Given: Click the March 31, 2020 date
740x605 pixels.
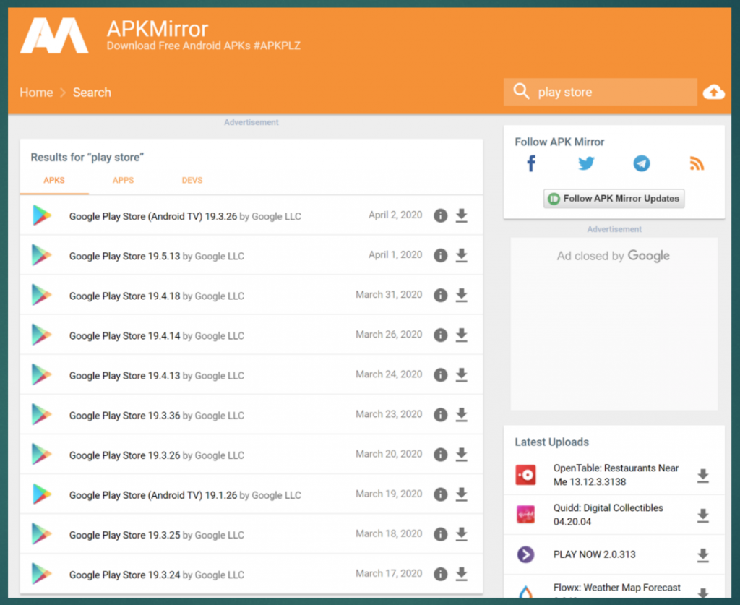Looking at the screenshot, I should 389,295.
